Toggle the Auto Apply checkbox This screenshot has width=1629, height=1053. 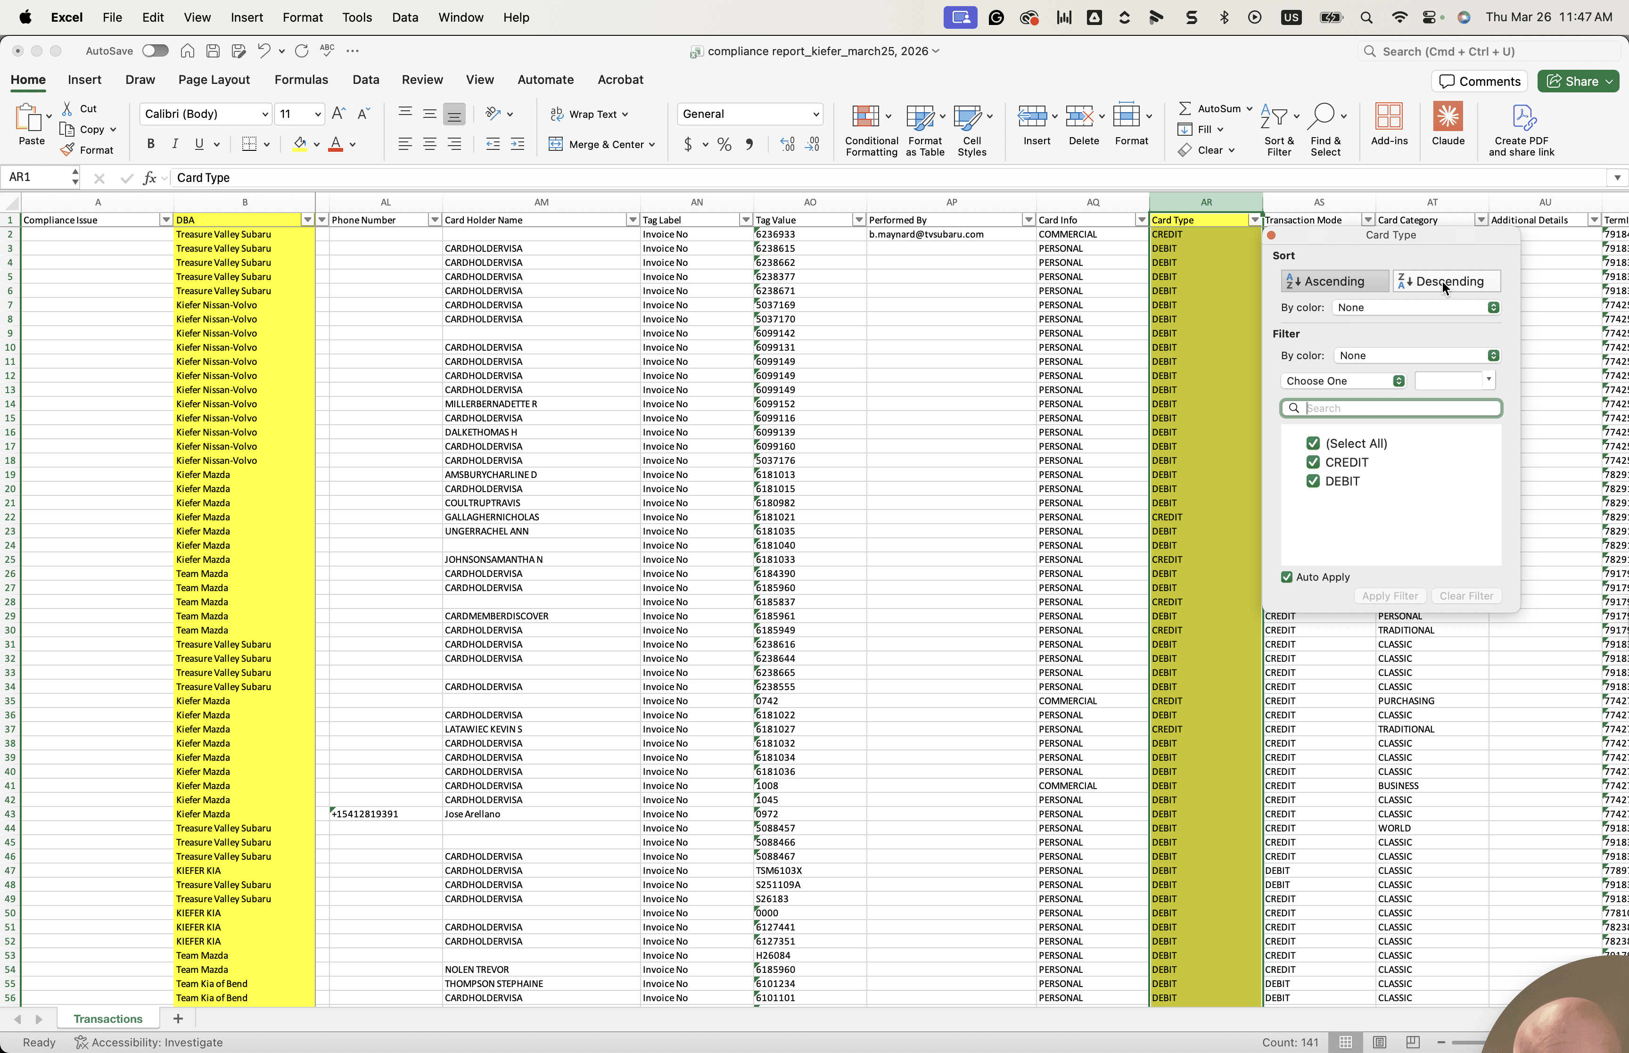(x=1286, y=577)
